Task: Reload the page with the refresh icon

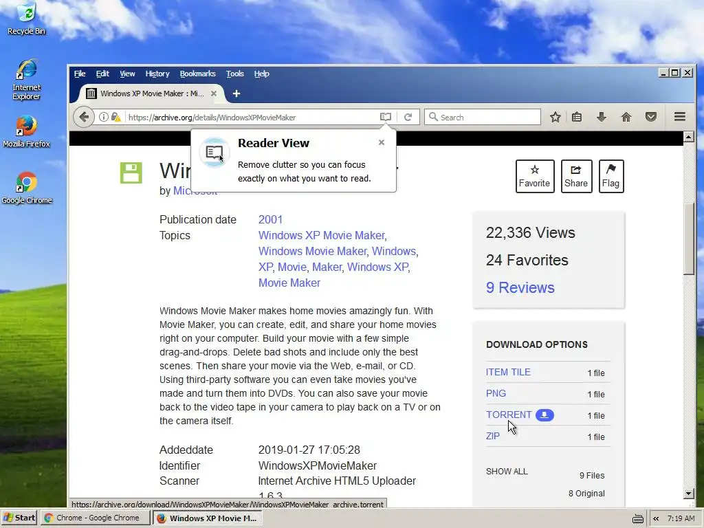Action: pyautogui.click(x=408, y=117)
